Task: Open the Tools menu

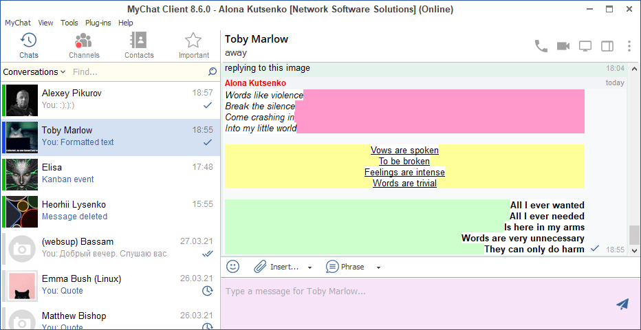Action: pyautogui.click(x=69, y=23)
